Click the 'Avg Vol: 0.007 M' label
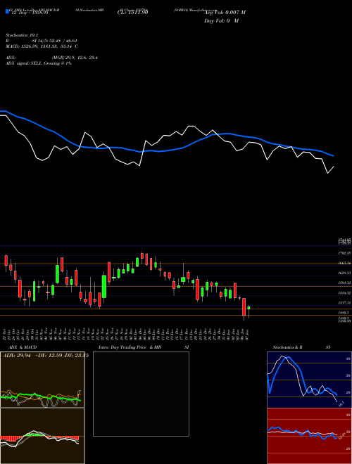The width and height of the screenshot is (352, 464). pyautogui.click(x=225, y=13)
